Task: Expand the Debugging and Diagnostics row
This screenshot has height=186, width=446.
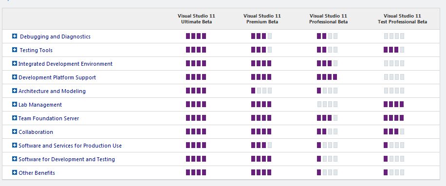Action: 15,36
